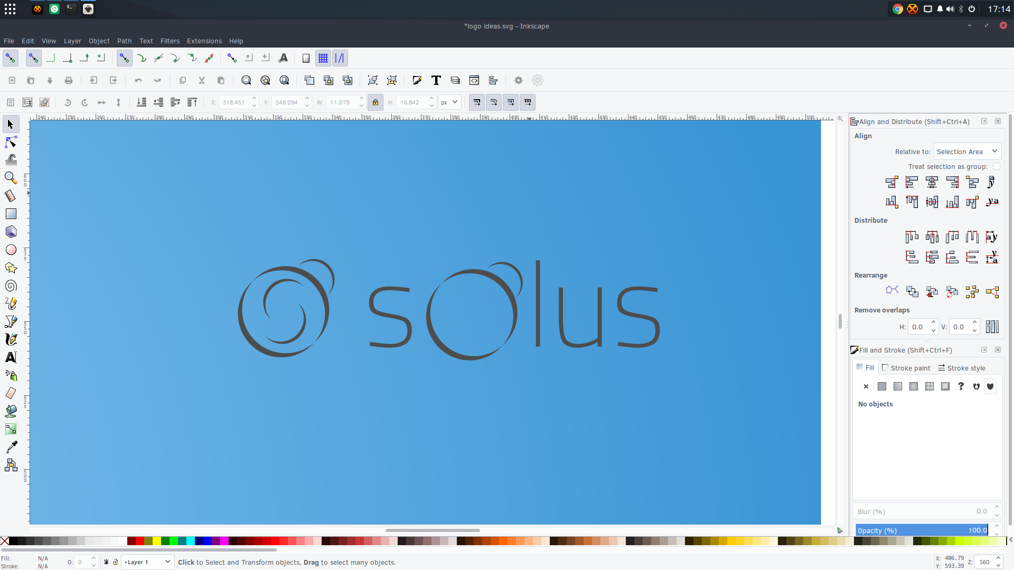Viewport: 1014px width, 570px height.
Task: Select the 3D Box tool
Action: [11, 232]
